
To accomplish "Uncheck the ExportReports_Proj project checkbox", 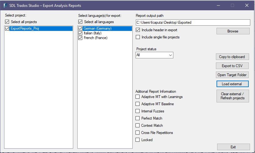I will [7, 28].
